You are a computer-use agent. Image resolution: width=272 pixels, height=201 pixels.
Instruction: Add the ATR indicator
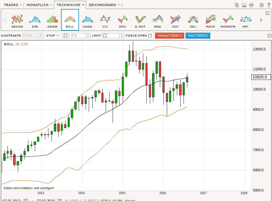tap(35, 22)
